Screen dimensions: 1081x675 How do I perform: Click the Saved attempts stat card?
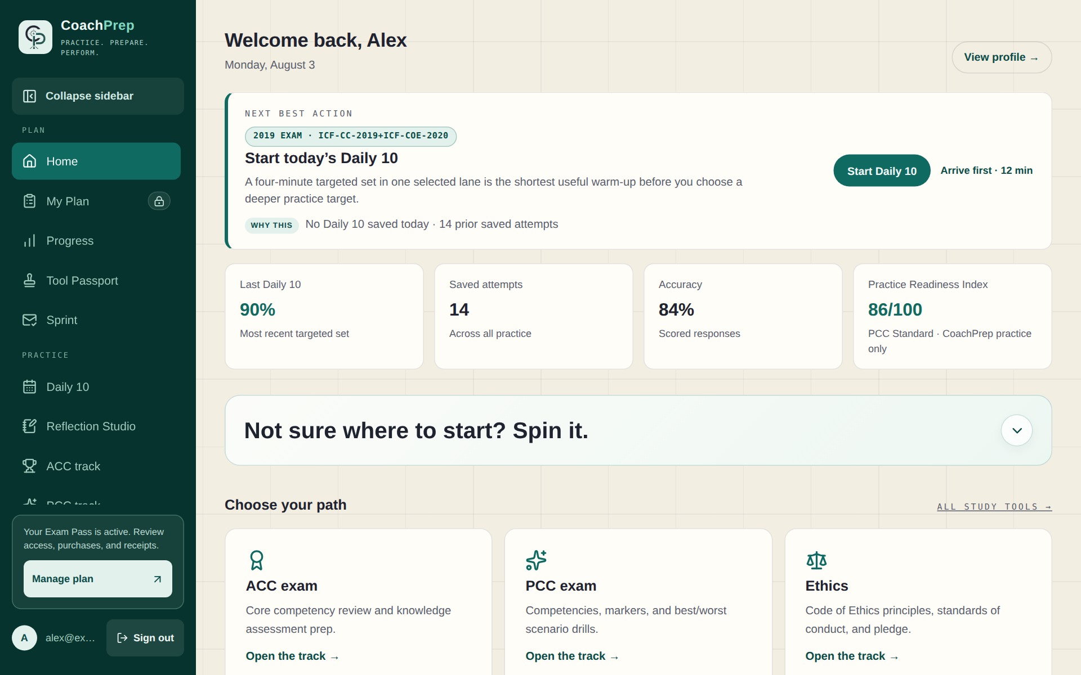click(x=534, y=316)
